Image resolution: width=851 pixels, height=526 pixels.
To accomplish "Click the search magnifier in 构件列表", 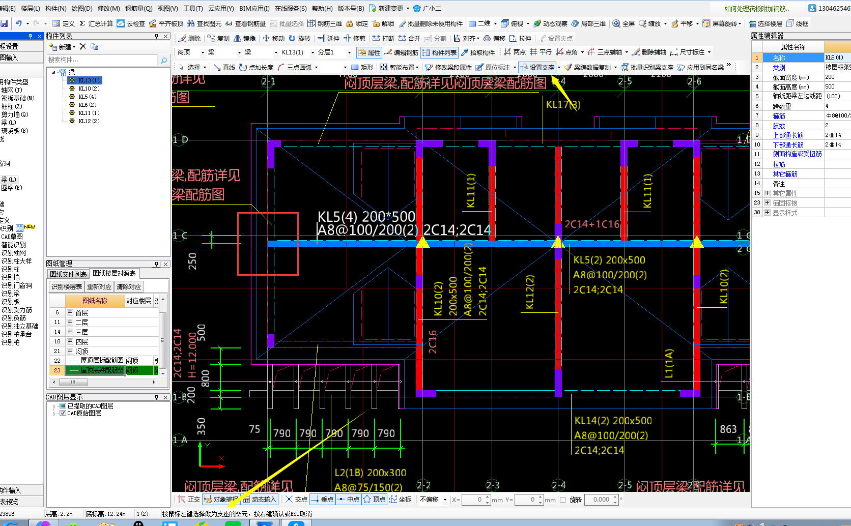I will pyautogui.click(x=164, y=60).
